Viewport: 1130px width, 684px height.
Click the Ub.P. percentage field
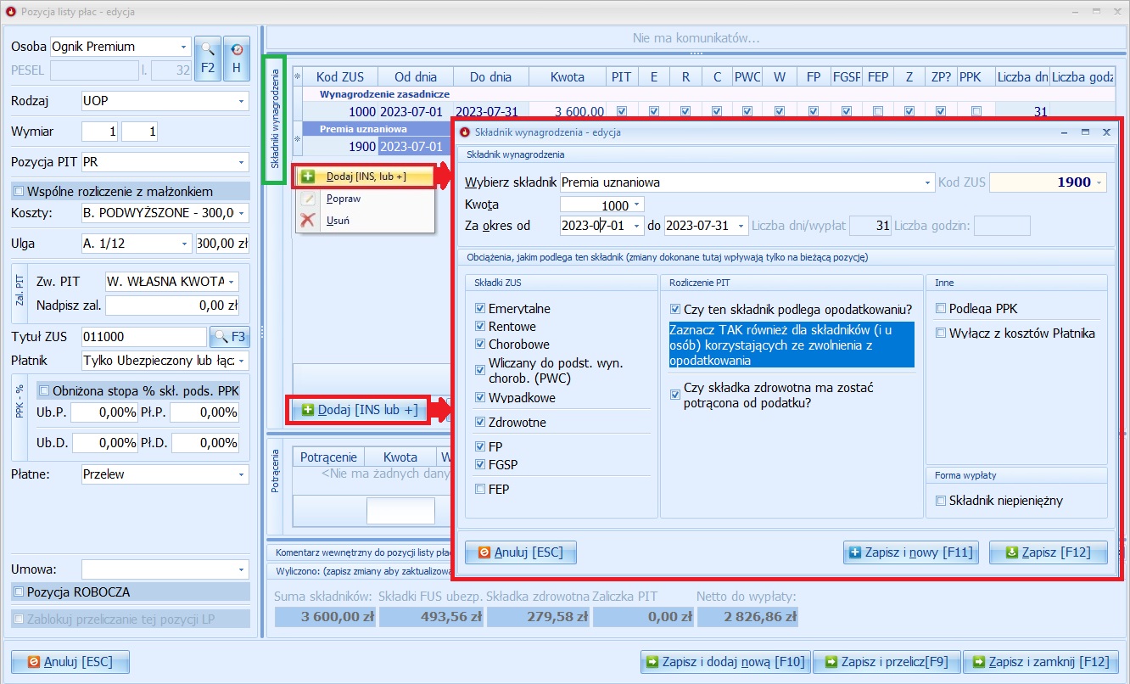pyautogui.click(x=103, y=412)
